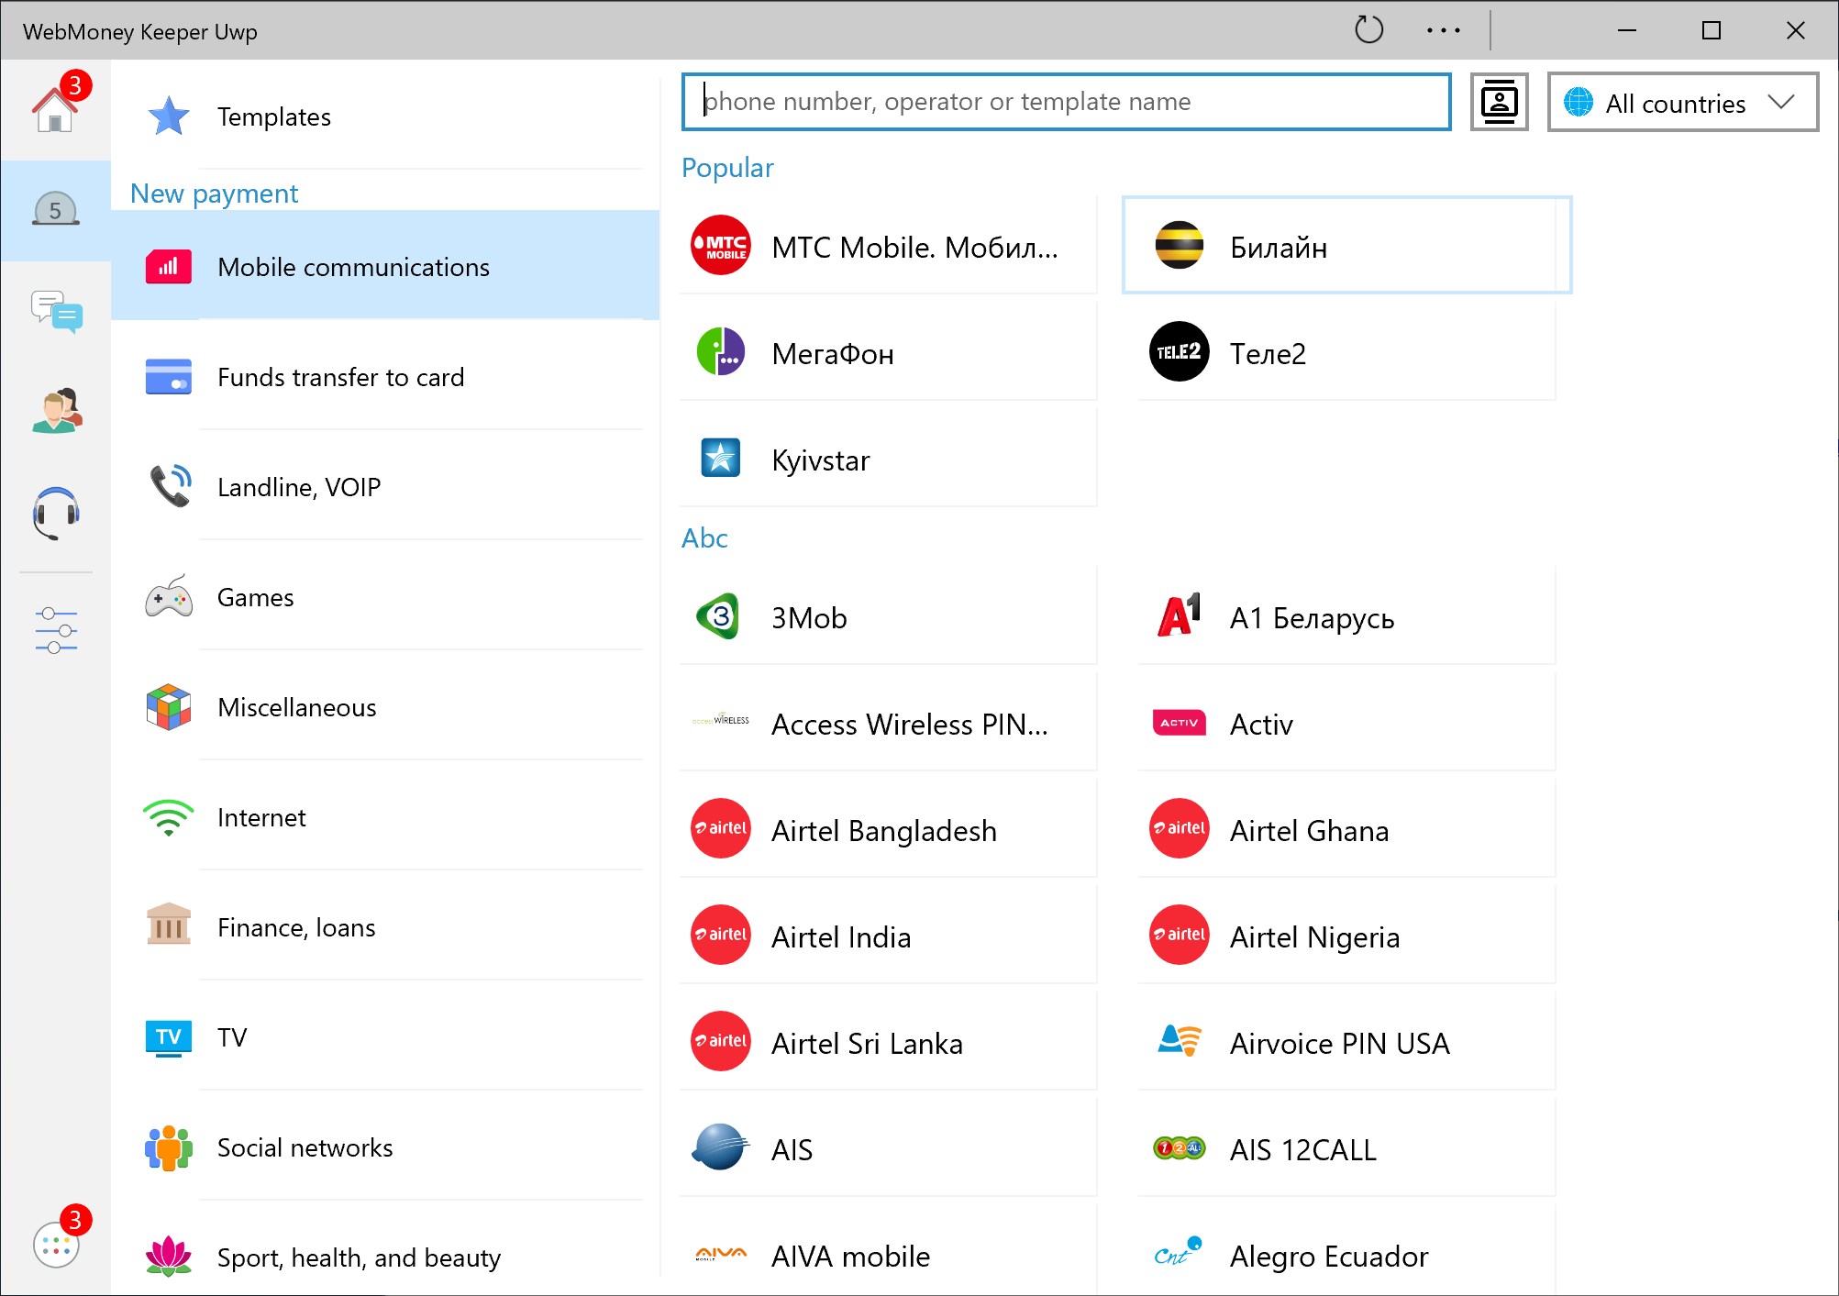Viewport: 1839px width, 1296px height.
Task: Open the apps grid icon at bottom
Action: point(55,1245)
